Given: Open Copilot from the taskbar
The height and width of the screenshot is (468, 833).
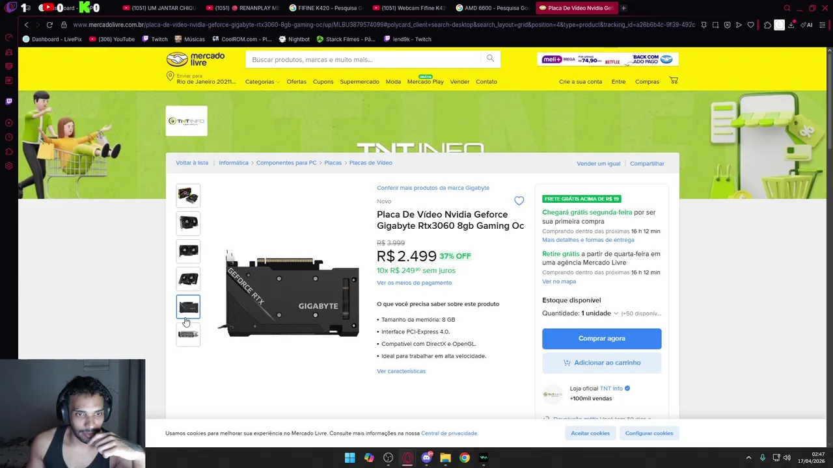Looking at the screenshot, I should pyautogui.click(x=369, y=458).
